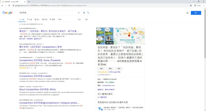206x111 pixels.
Task: Open the ComplainHero Home | Facebook result
Action: (x=40, y=60)
